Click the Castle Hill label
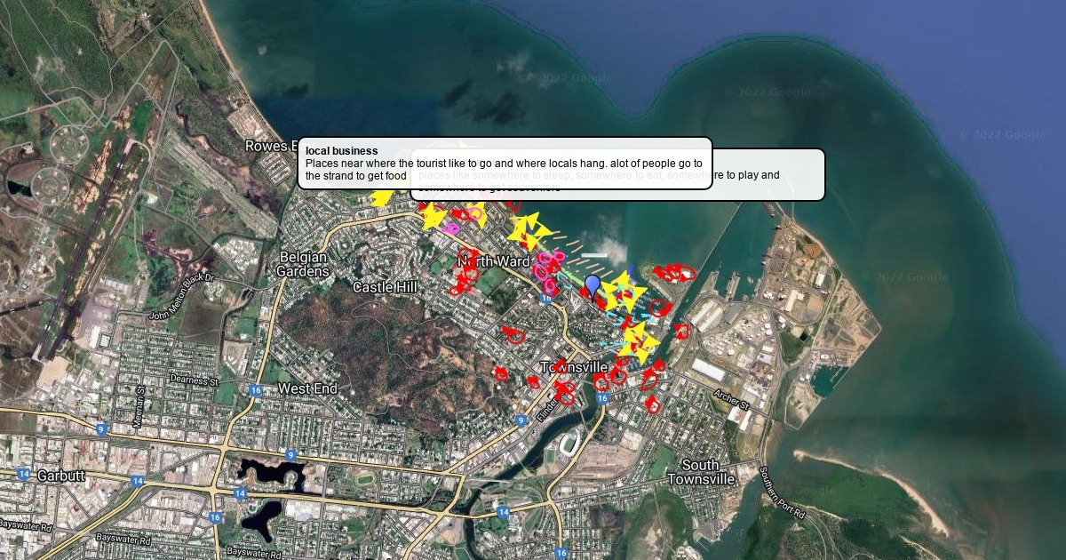Screen dimensions: 1066x560 tap(385, 287)
